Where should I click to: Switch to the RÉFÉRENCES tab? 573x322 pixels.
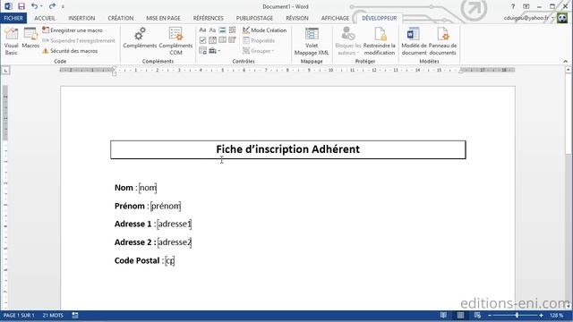209,18
